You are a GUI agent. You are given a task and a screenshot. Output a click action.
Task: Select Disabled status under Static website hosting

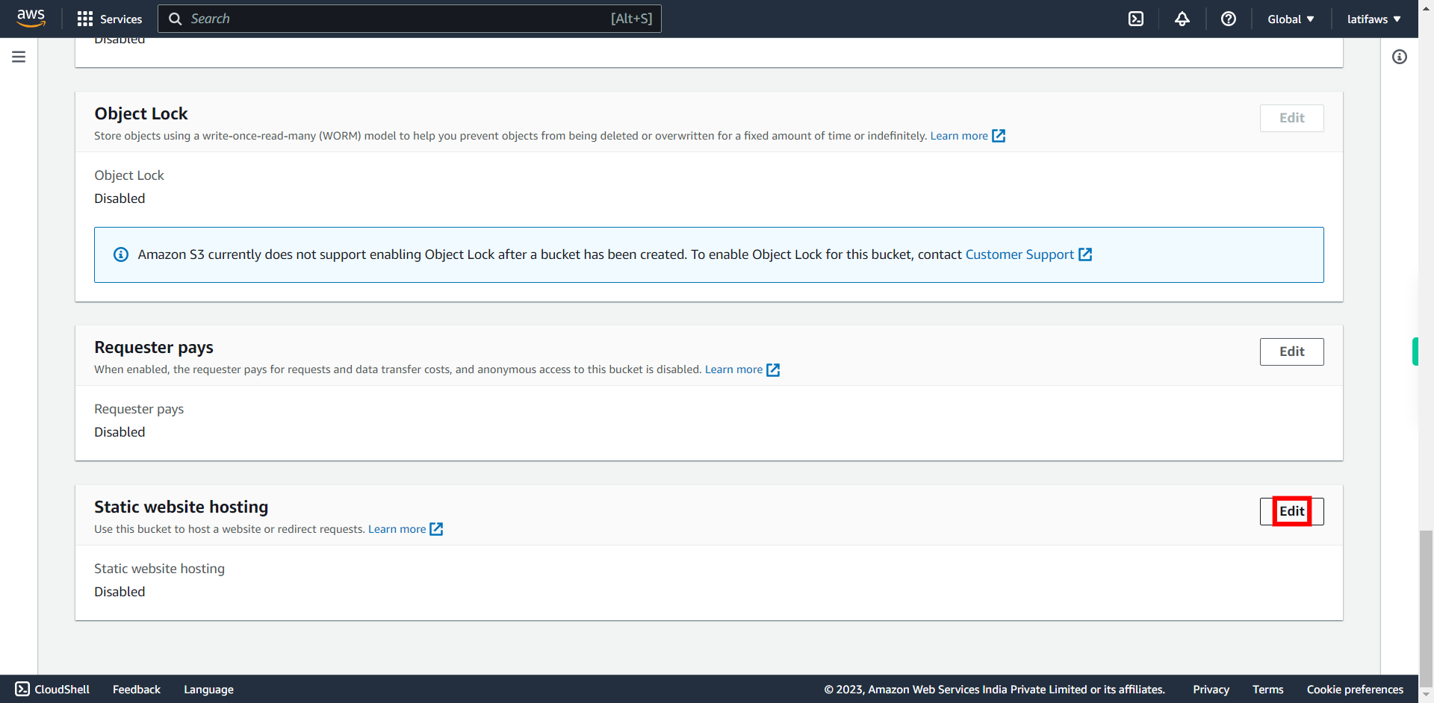(x=119, y=592)
